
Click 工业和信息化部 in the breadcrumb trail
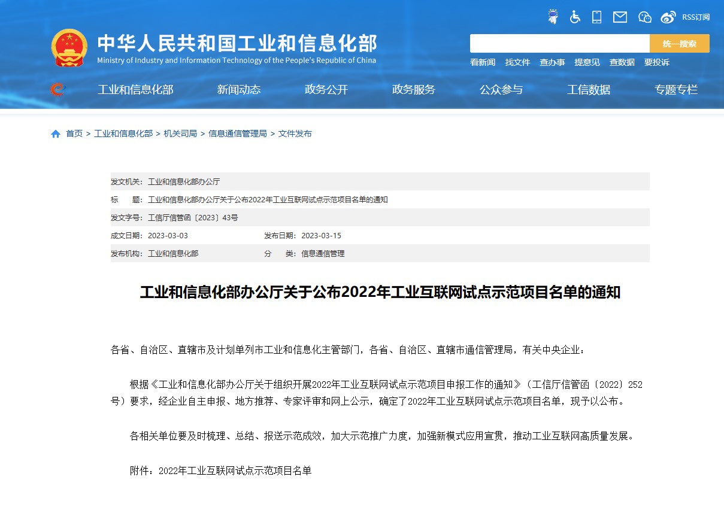pos(123,133)
